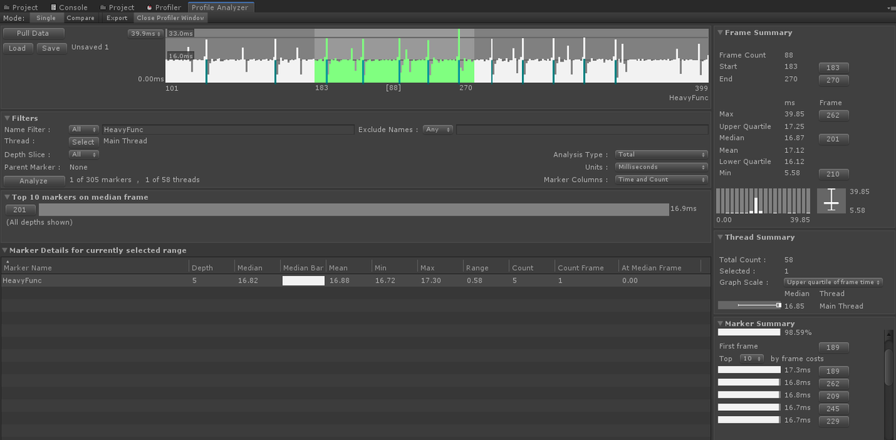Click the frame 245 button
The width and height of the screenshot is (896, 440).
tap(833, 408)
